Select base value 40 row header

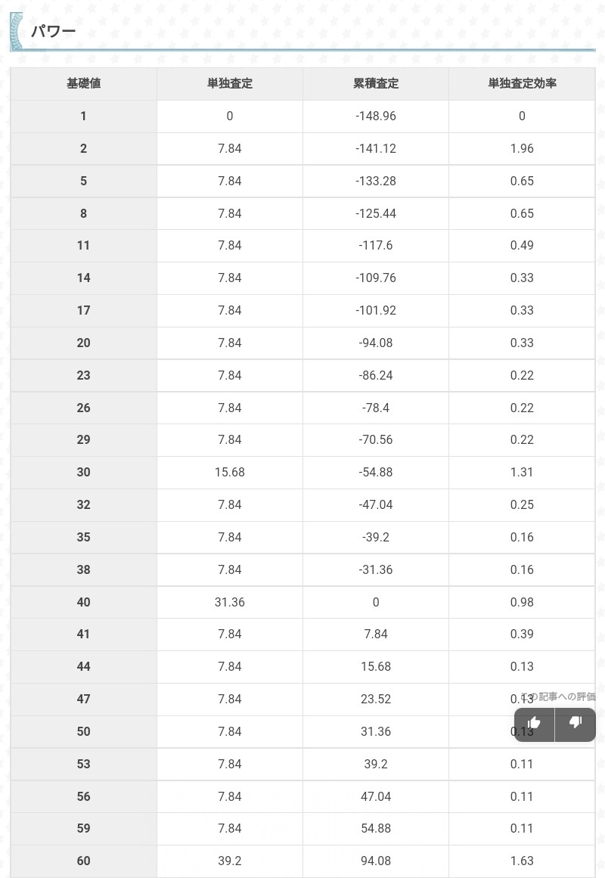coord(83,603)
